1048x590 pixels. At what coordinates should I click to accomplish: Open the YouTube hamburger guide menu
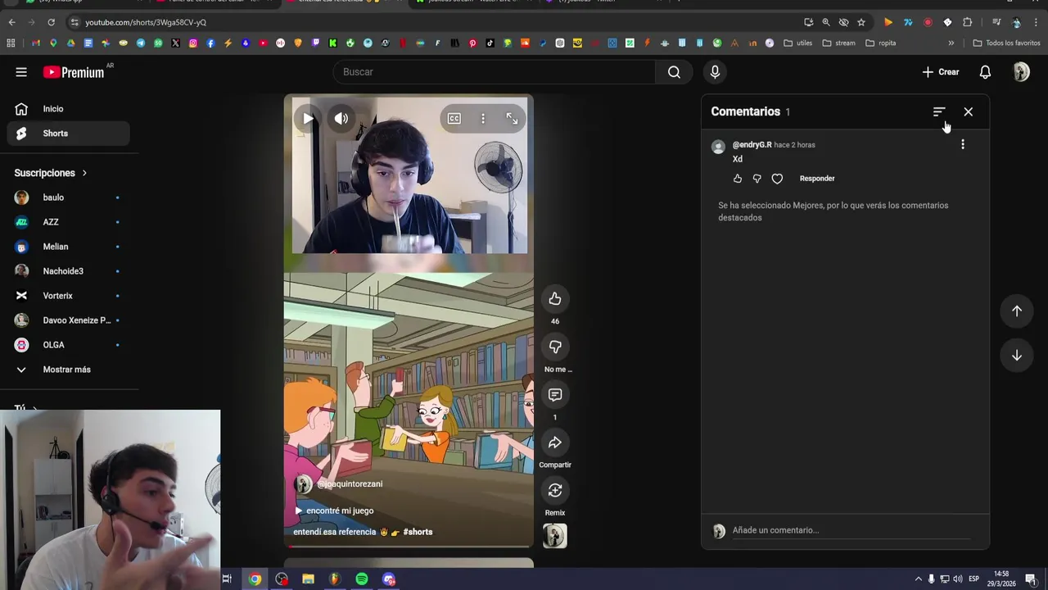click(x=21, y=72)
